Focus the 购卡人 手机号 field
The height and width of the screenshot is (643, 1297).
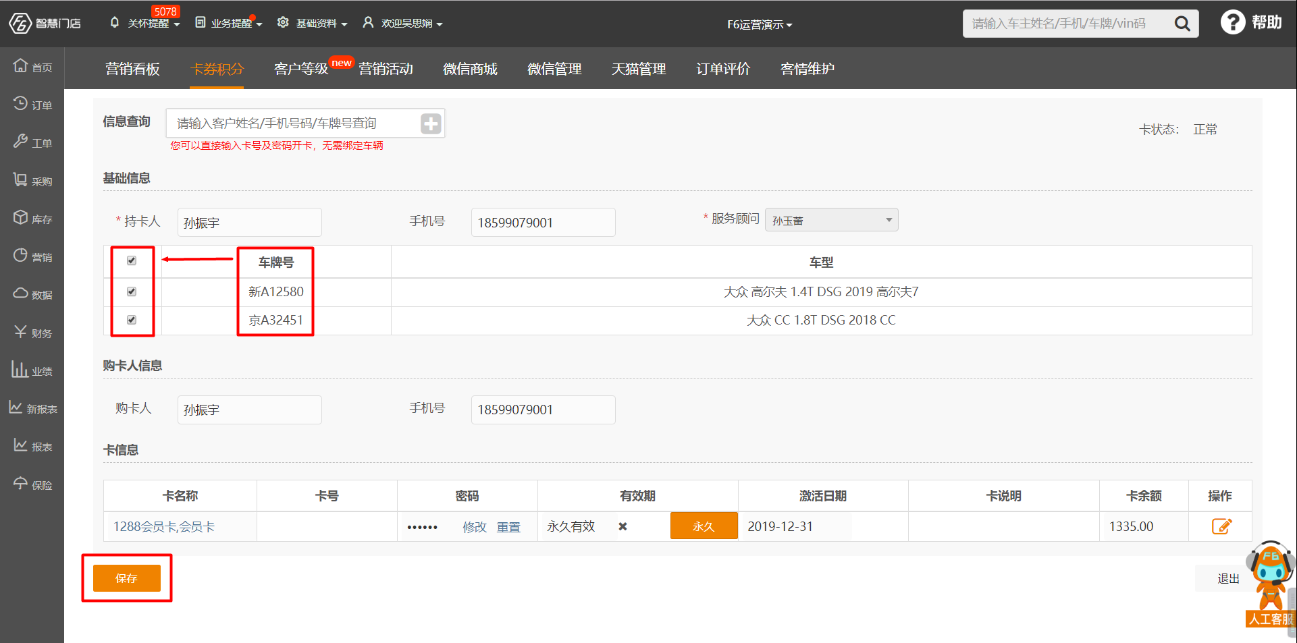point(543,410)
